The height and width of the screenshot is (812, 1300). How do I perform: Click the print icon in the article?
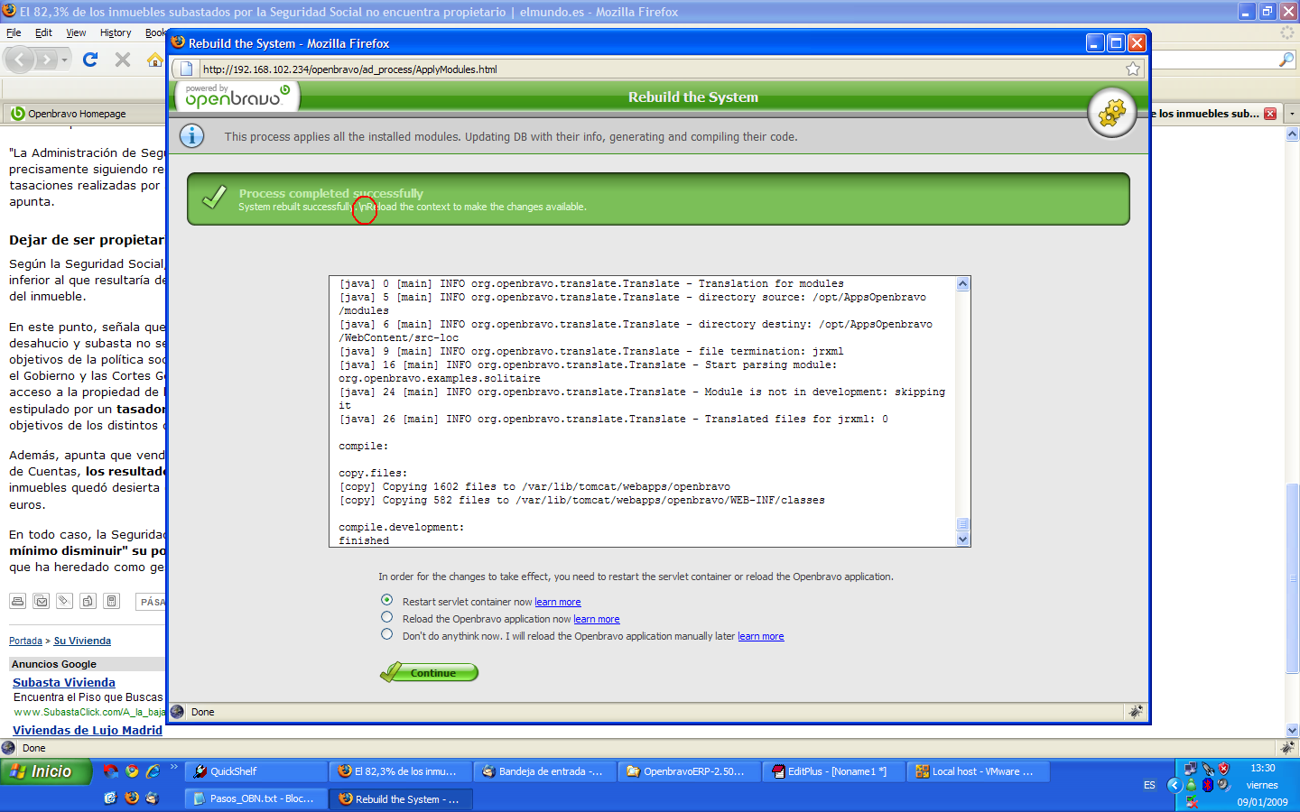point(17,601)
